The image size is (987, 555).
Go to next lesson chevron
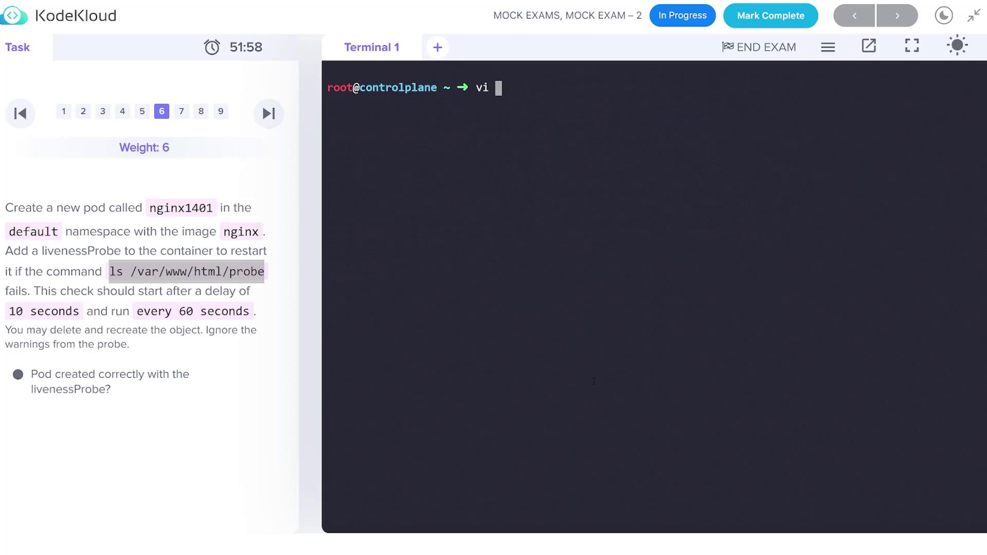click(897, 15)
